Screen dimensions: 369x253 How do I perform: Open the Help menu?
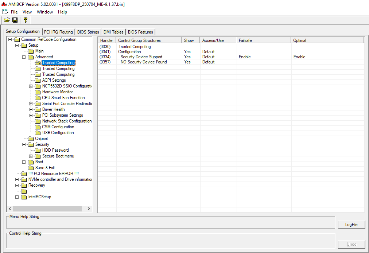click(62, 12)
